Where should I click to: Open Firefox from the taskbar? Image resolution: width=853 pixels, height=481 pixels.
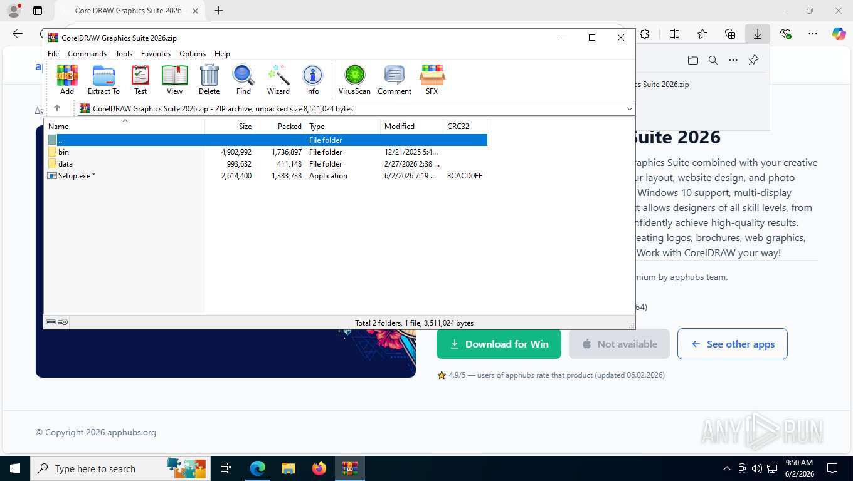coord(319,468)
